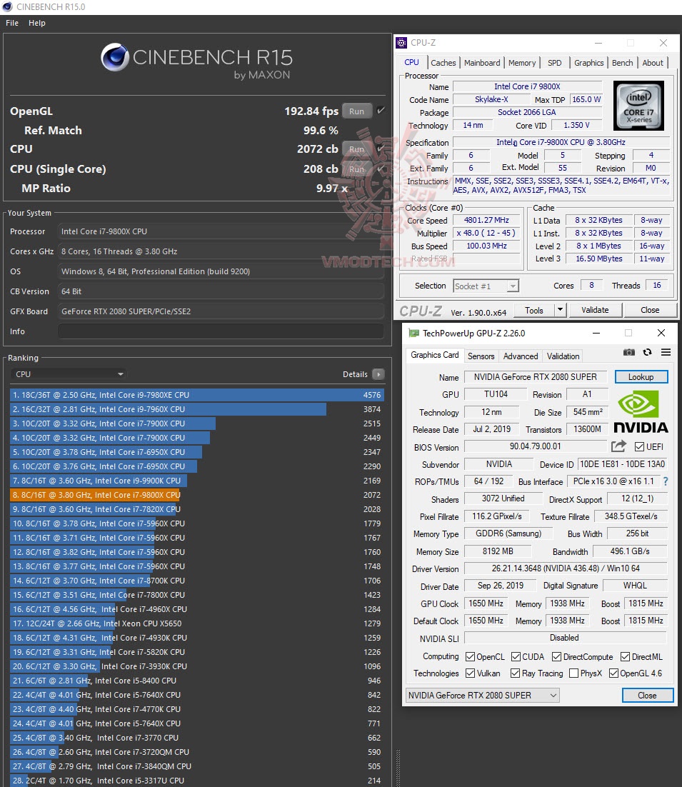Switch to the Advanced tab in GPU-Z
682x787 pixels.
point(521,356)
